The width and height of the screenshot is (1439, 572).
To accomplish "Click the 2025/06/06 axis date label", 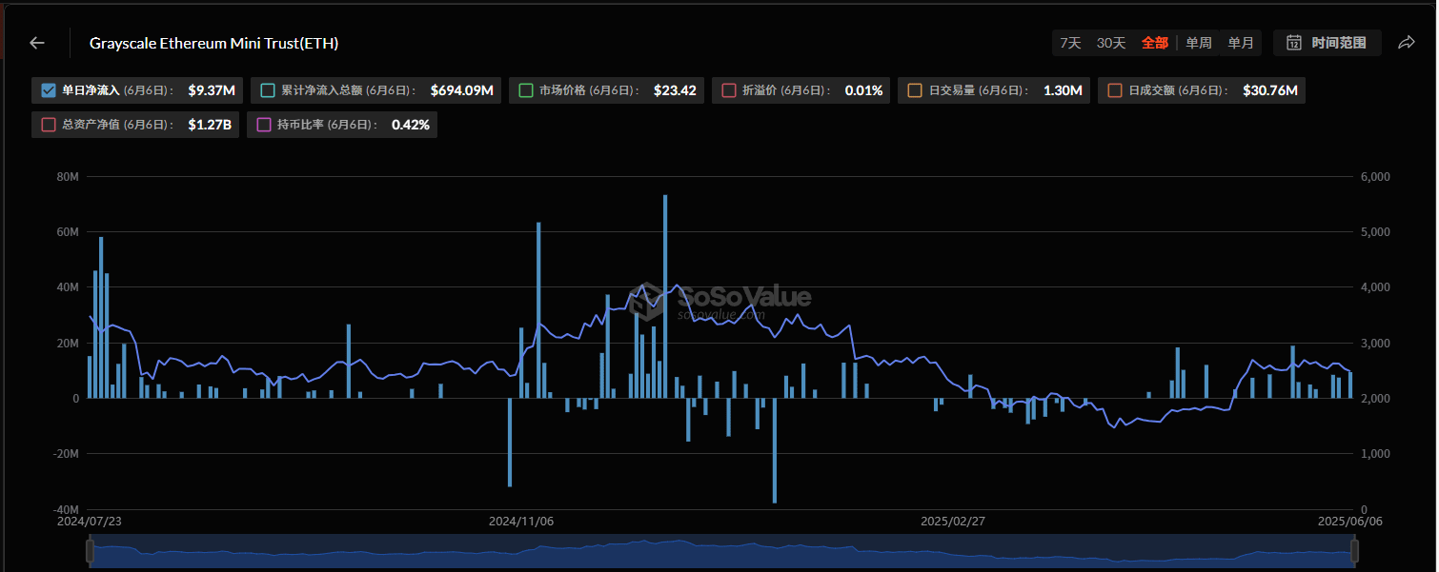I will tap(1350, 522).
